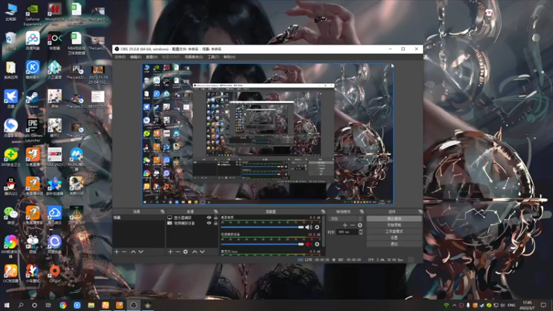The width and height of the screenshot is (553, 311).
Task: Open the Windows Start menu
Action: [x=7, y=305]
